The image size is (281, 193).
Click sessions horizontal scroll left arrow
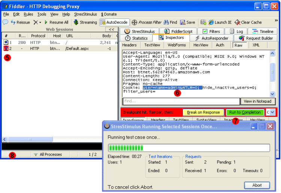pyautogui.click(x=5, y=139)
